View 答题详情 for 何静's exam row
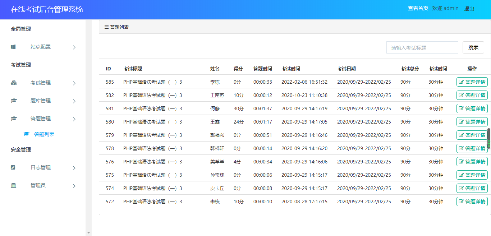Image resolution: width=491 pixels, height=236 pixels. point(472,108)
